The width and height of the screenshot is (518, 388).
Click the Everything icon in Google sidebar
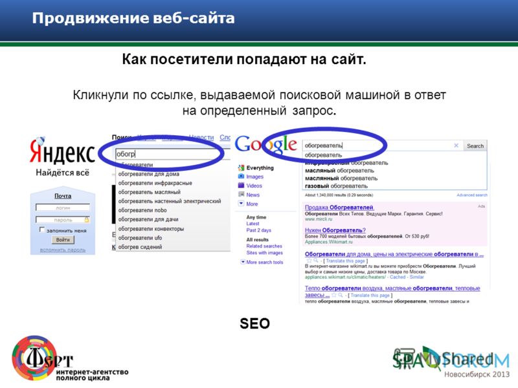[x=241, y=167]
